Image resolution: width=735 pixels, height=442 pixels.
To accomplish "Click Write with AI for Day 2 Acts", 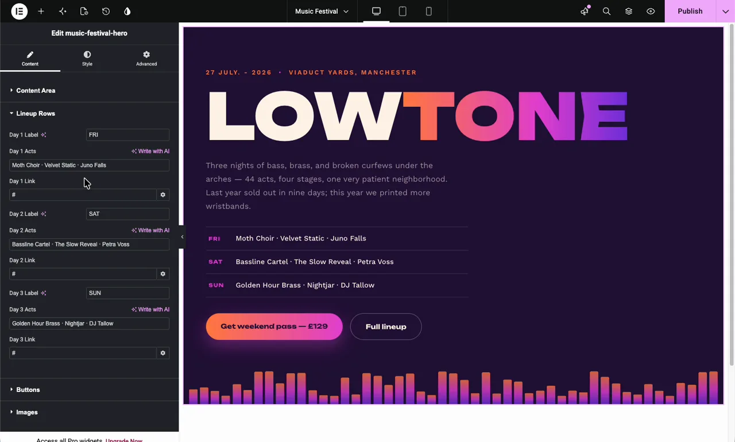I will [x=150, y=230].
